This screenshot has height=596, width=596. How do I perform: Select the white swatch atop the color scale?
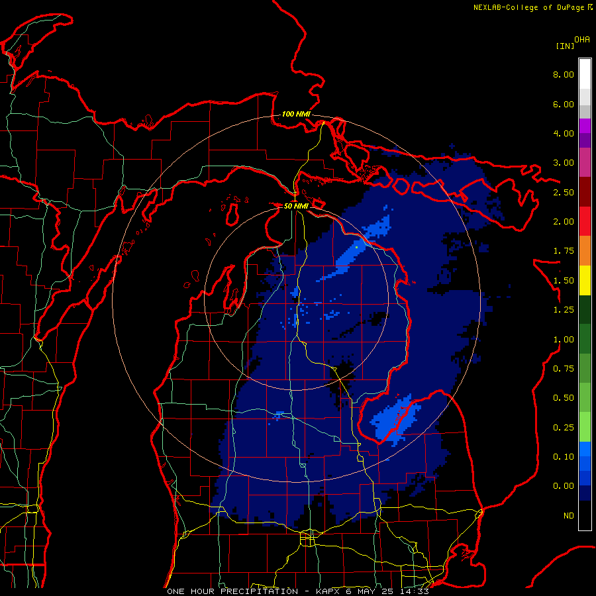(585, 74)
